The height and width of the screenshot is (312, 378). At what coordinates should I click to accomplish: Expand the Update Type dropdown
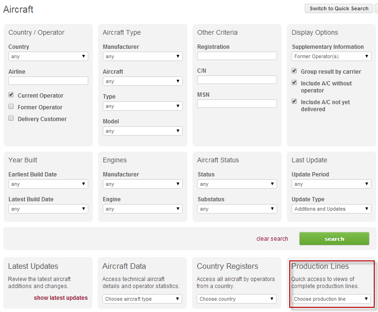(332, 209)
